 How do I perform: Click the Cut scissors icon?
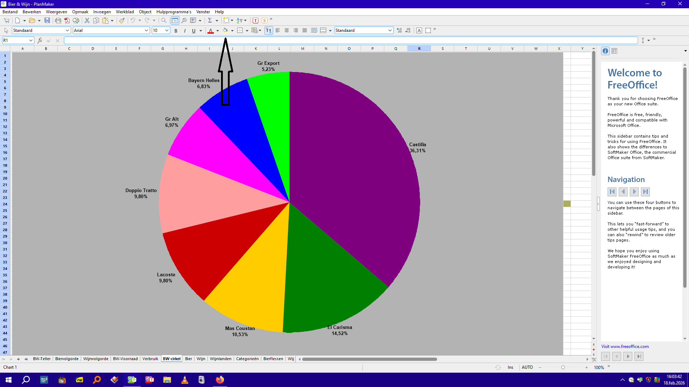[x=87, y=20]
